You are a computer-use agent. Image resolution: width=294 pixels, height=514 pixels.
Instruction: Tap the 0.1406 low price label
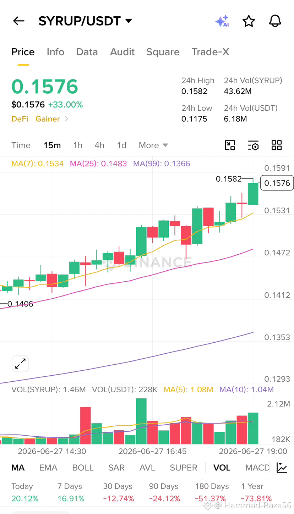coord(20,304)
